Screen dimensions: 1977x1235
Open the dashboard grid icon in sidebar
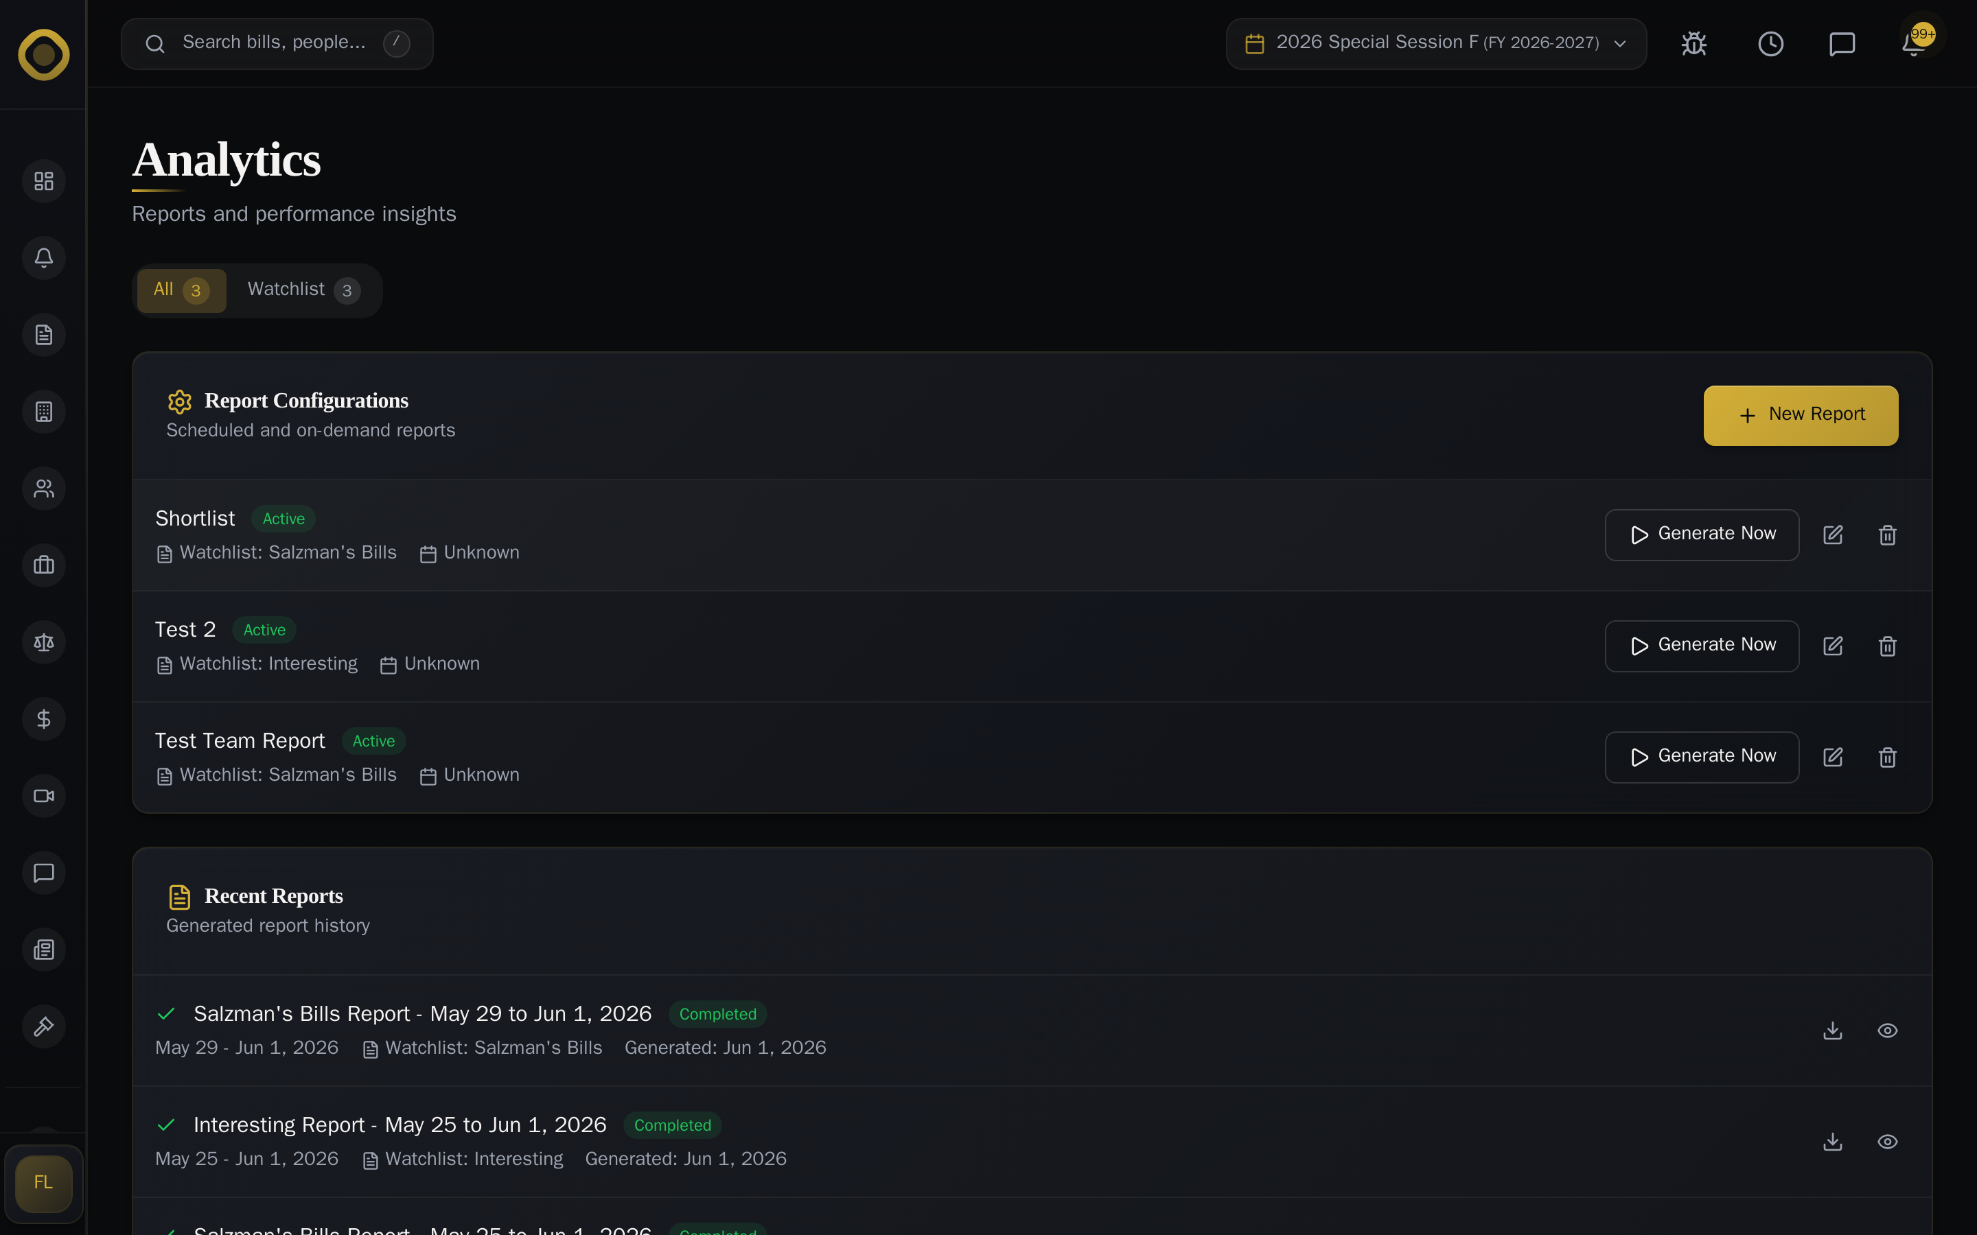click(44, 181)
